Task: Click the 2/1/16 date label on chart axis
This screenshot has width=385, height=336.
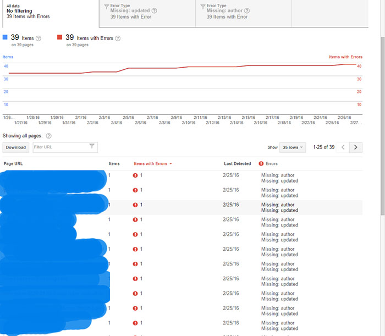Action: pyautogui.click(x=81, y=118)
